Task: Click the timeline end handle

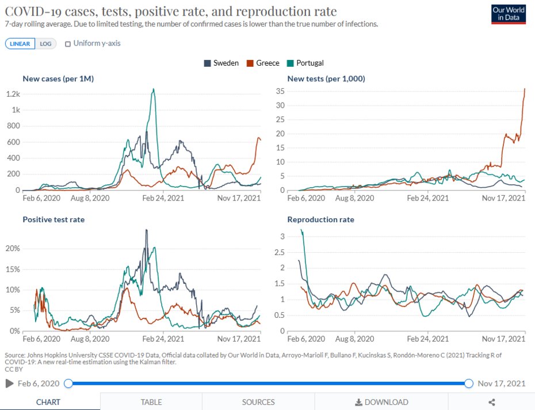Action: [469, 384]
